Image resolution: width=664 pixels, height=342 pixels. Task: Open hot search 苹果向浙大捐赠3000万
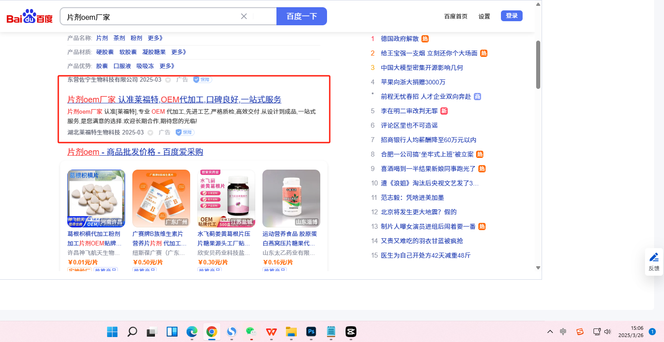tap(413, 82)
